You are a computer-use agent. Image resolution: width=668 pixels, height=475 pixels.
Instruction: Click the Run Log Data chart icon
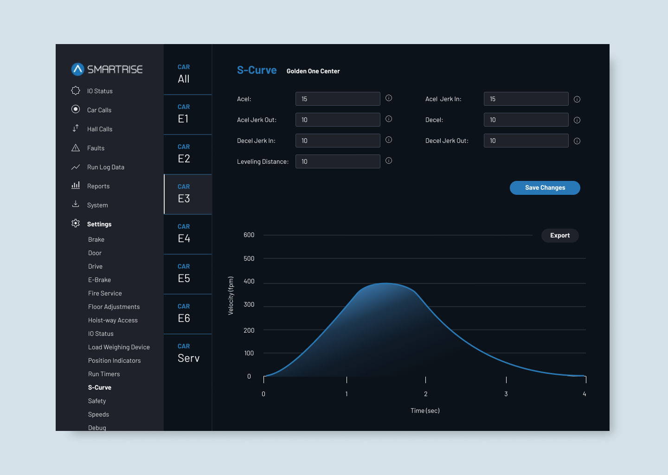[x=76, y=167]
